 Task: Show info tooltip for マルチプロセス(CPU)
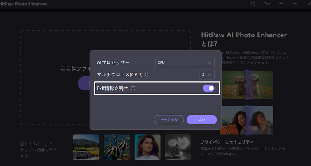pyautogui.click(x=147, y=74)
